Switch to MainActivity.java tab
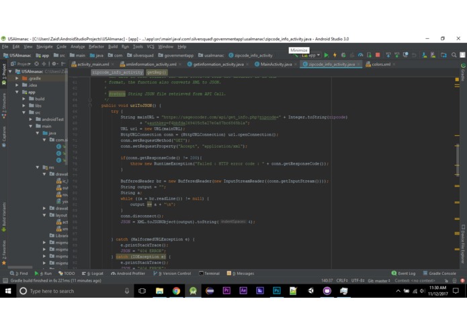 pos(275,65)
